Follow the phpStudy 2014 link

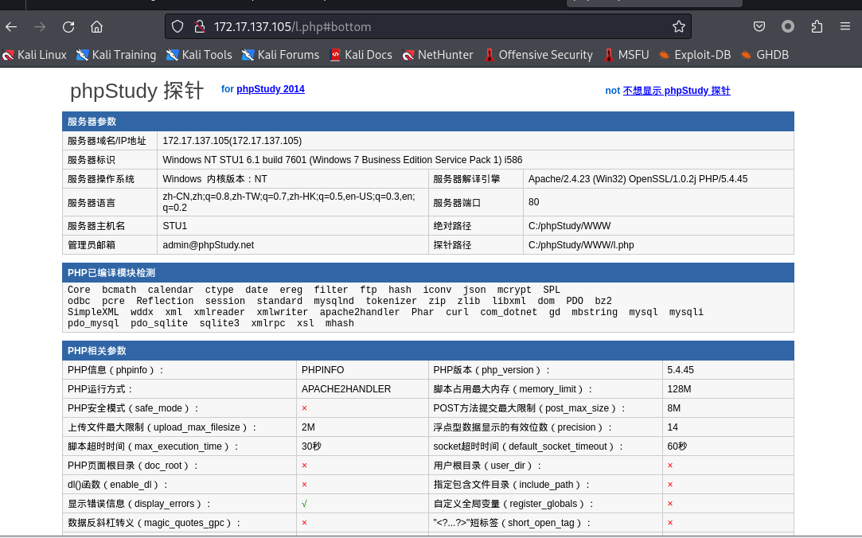point(271,89)
